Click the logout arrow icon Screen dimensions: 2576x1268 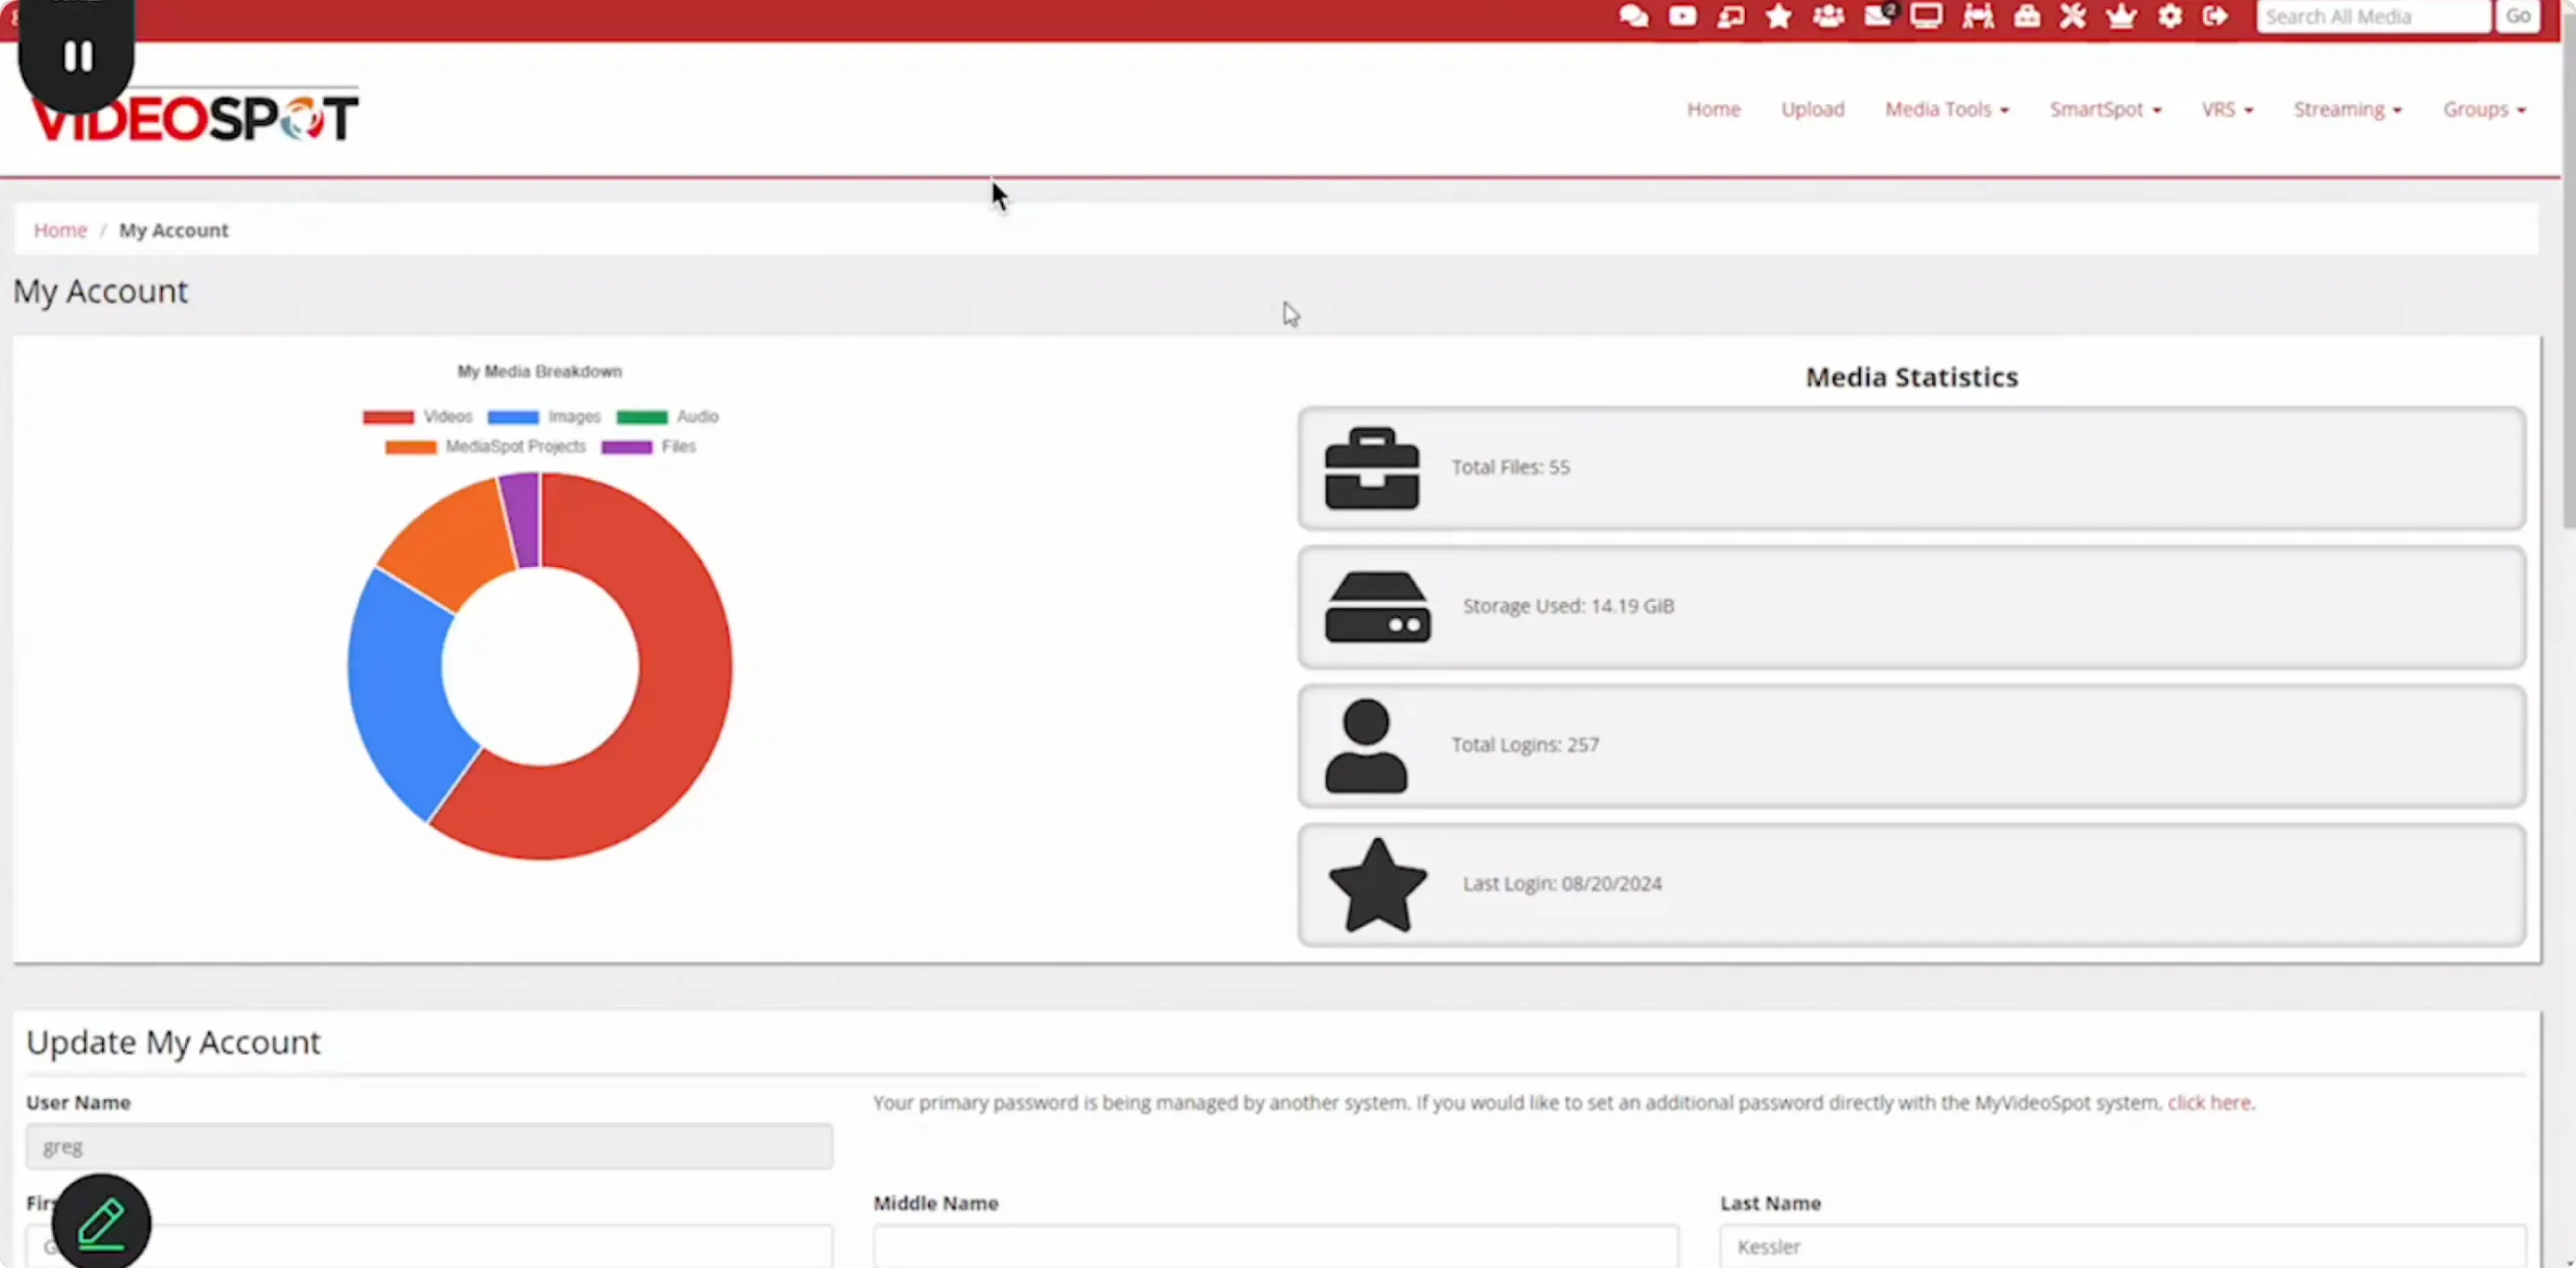(x=2216, y=16)
